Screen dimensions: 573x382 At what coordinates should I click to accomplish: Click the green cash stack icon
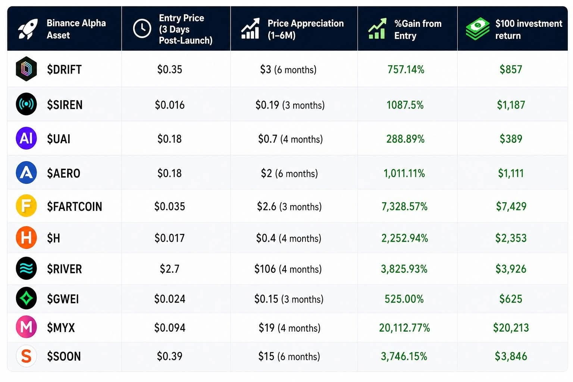[477, 29]
